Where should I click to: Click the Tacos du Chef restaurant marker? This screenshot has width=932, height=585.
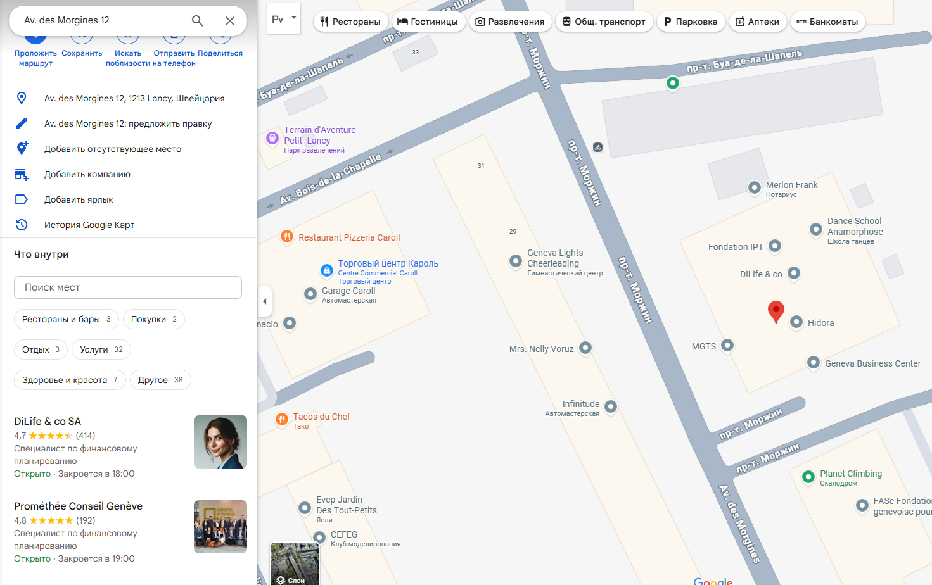tap(282, 418)
